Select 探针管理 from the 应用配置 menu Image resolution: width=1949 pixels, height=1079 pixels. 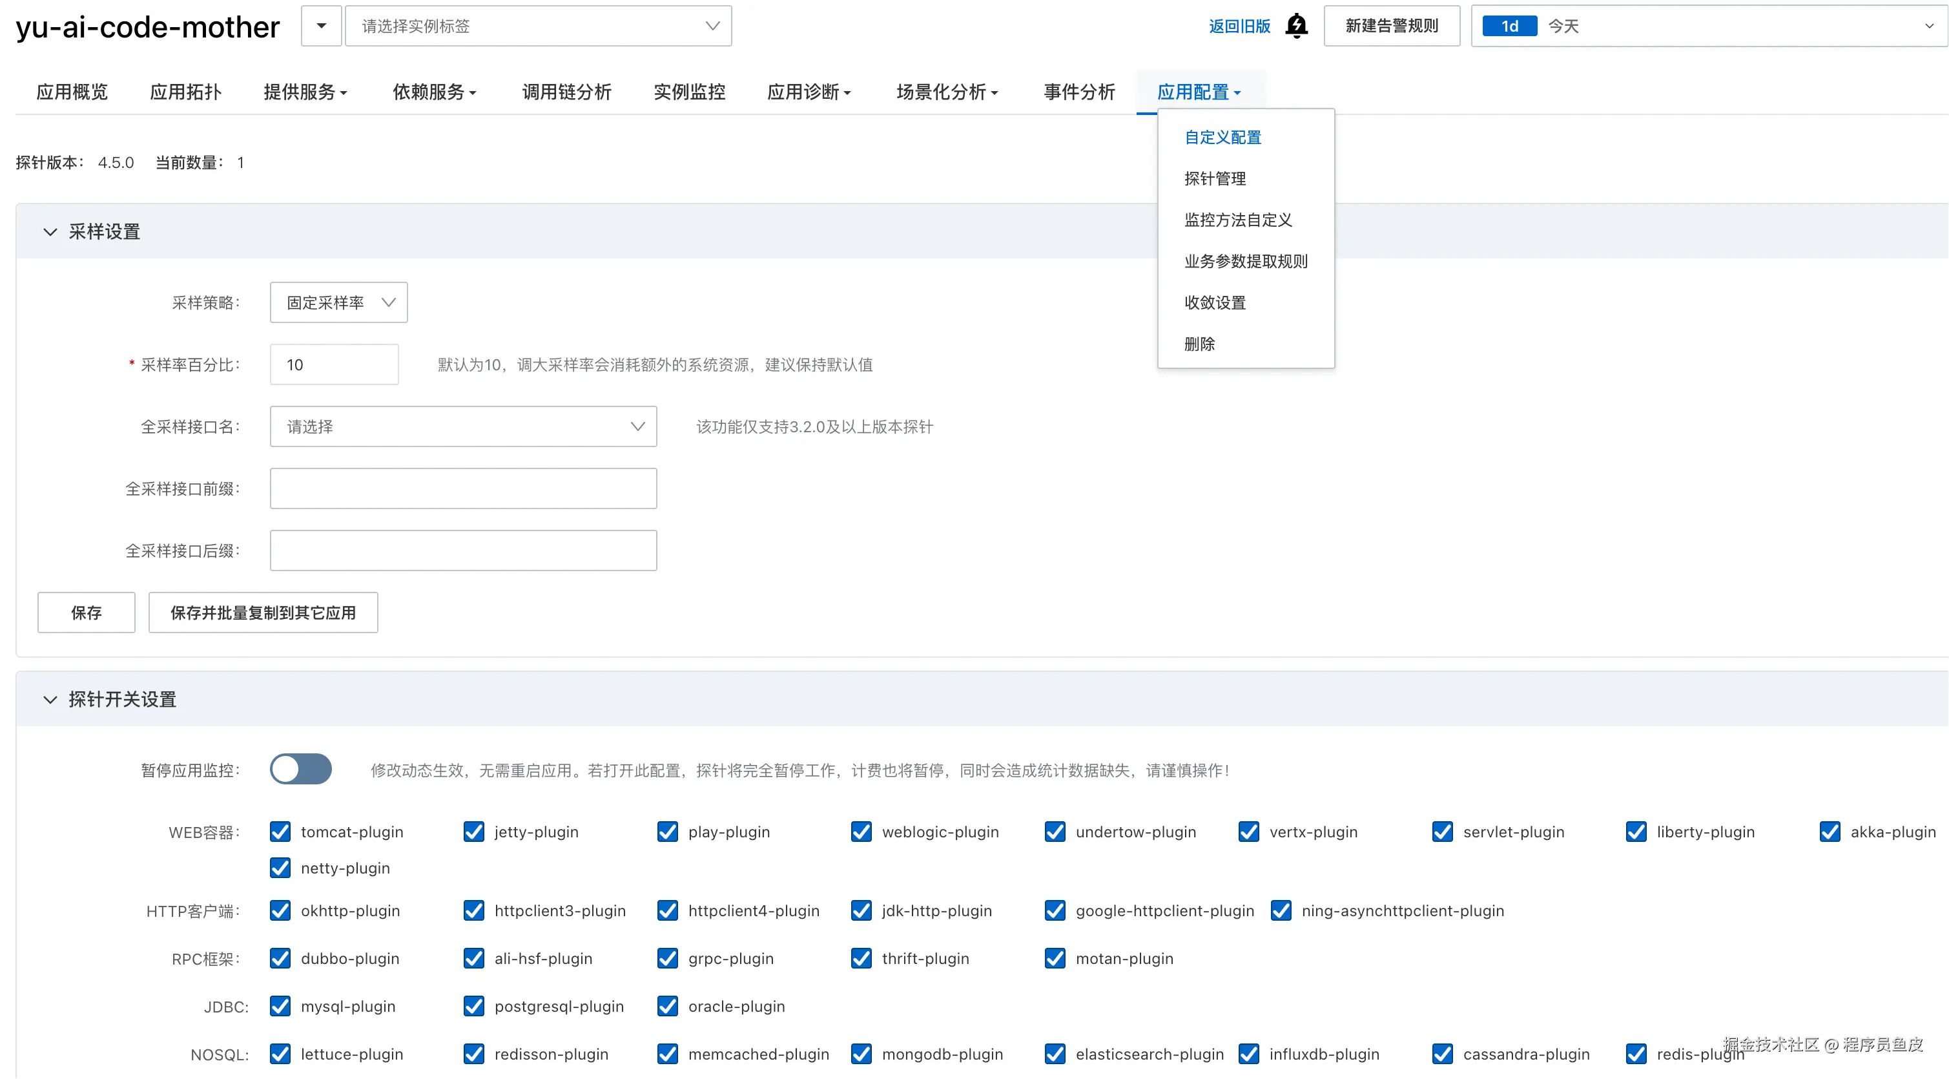coord(1214,179)
